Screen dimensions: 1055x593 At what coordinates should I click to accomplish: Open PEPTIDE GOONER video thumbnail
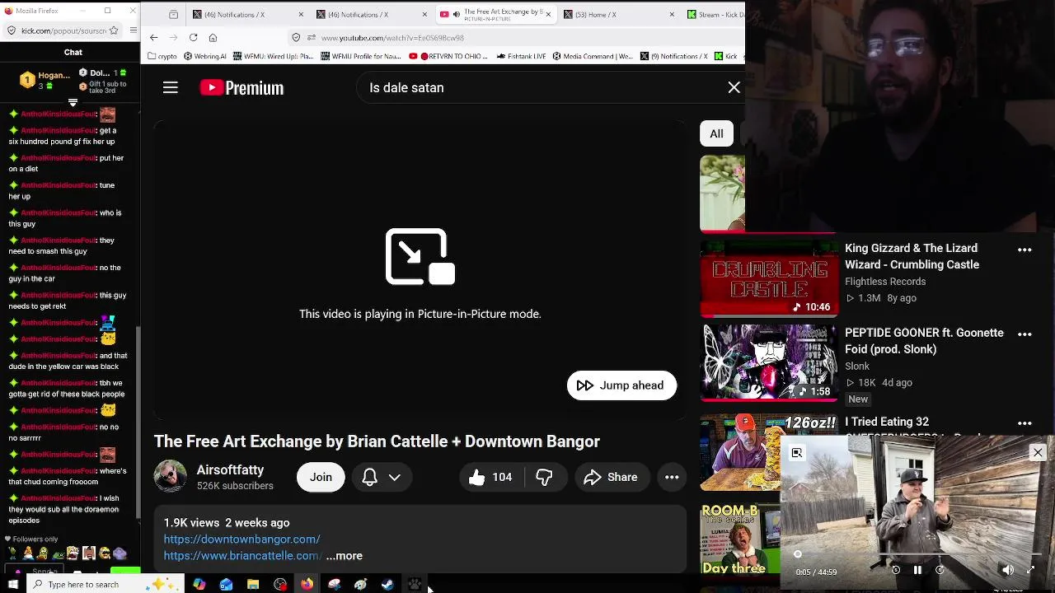tap(769, 362)
